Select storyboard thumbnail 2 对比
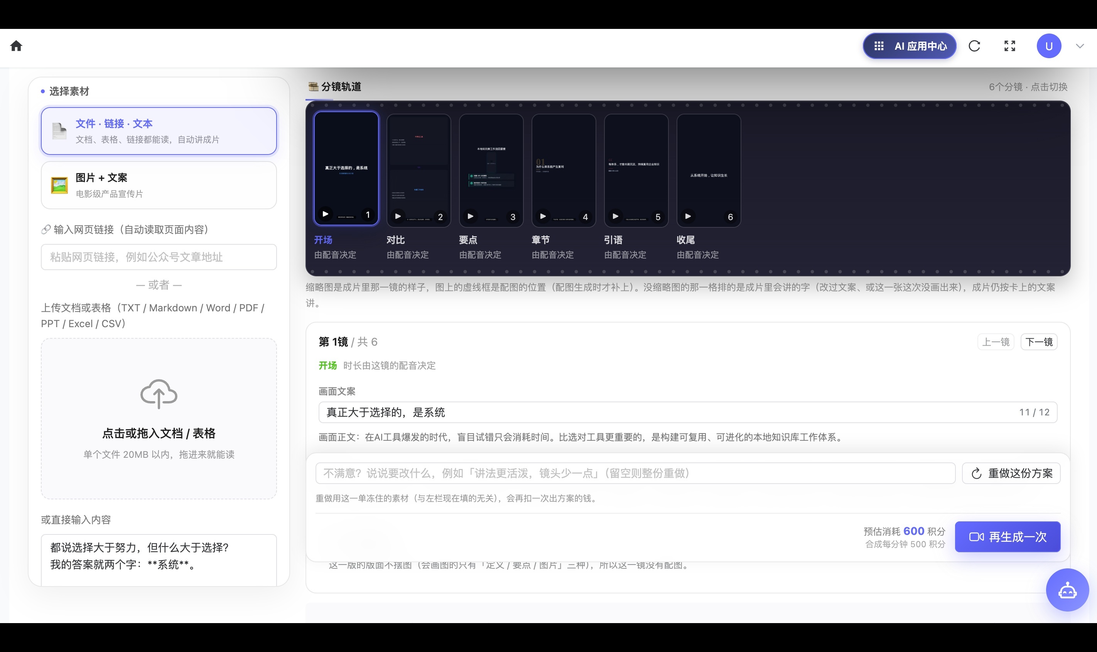The width and height of the screenshot is (1097, 652). (x=419, y=170)
